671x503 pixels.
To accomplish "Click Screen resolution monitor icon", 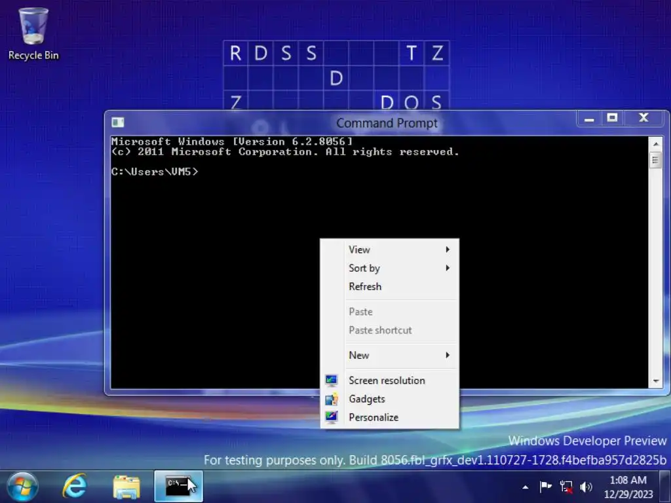I will [x=331, y=381].
